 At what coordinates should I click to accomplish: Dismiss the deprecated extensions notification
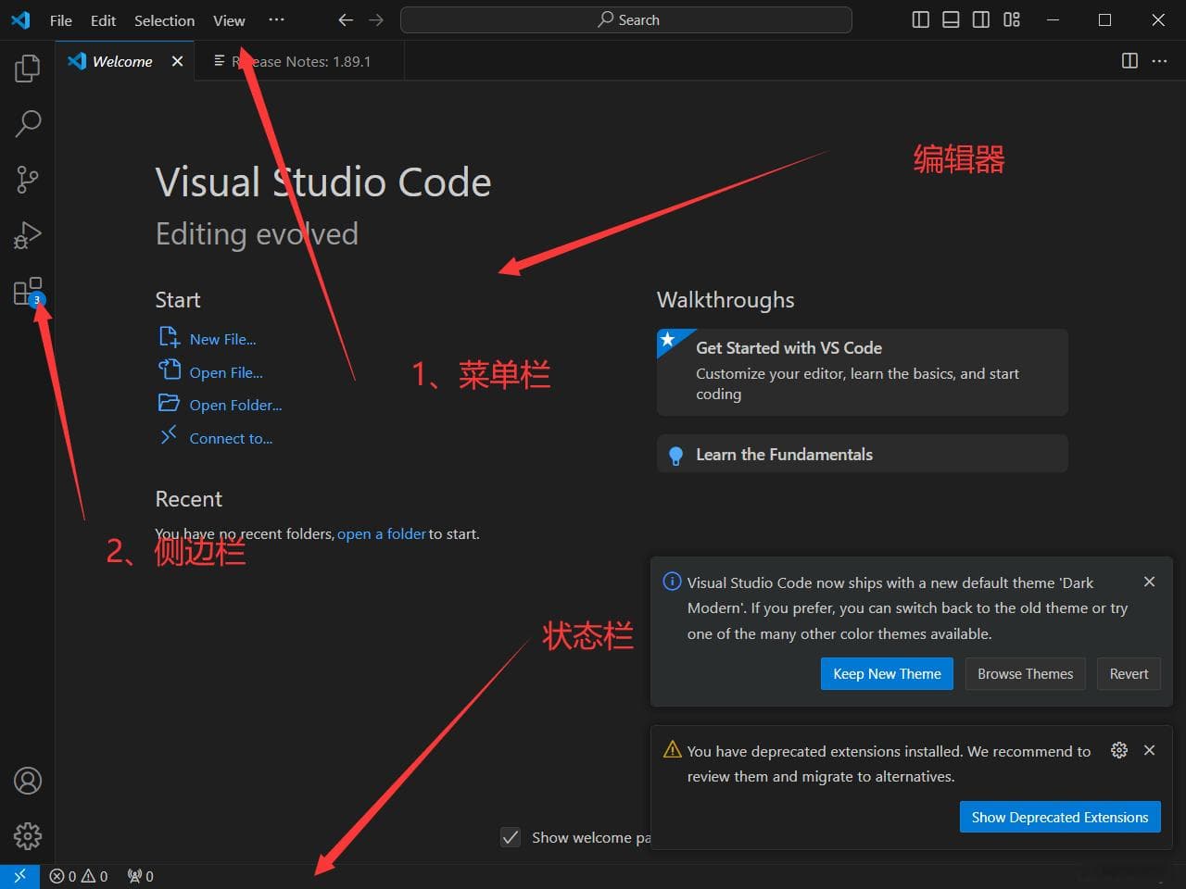pos(1149,750)
